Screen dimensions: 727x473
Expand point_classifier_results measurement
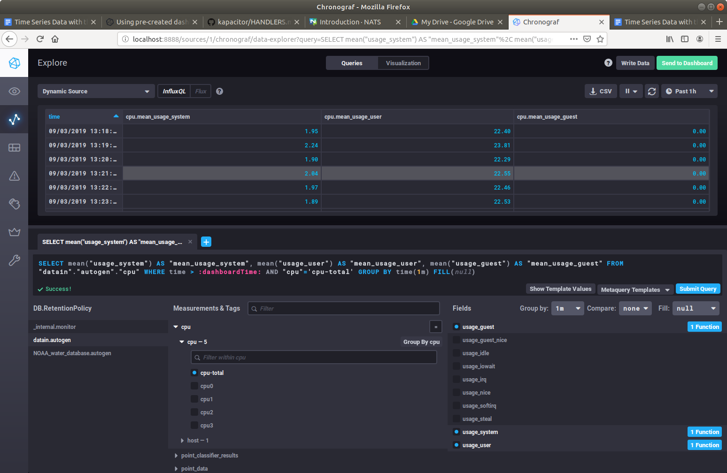click(x=176, y=456)
